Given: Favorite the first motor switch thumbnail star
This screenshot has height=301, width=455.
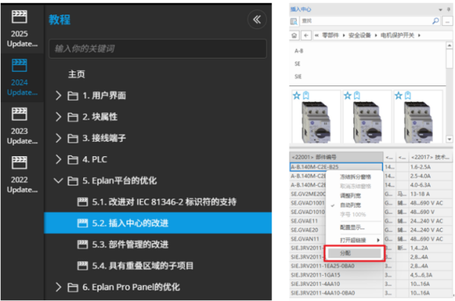Looking at the screenshot, I should tap(296, 95).
